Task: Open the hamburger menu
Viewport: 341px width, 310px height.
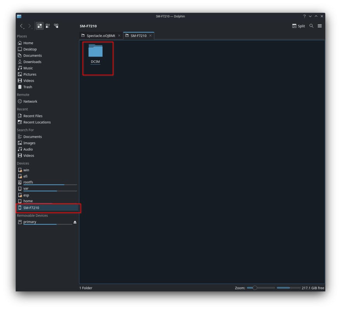Action: 320,26
